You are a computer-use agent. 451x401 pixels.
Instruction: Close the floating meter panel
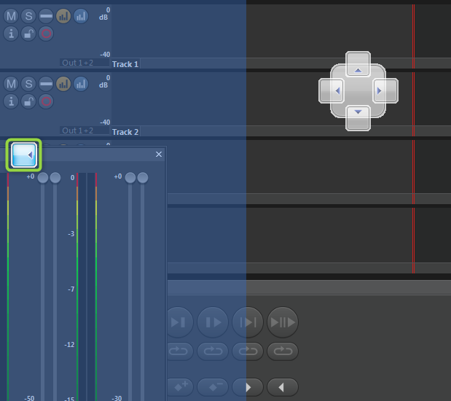click(159, 155)
